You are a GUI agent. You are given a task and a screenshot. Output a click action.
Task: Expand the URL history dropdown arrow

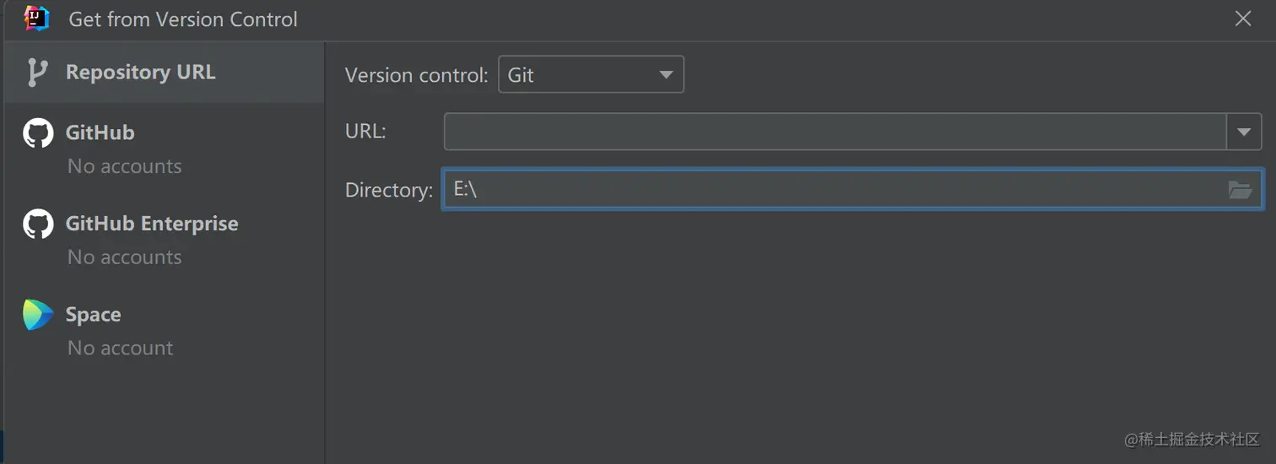pyautogui.click(x=1244, y=132)
